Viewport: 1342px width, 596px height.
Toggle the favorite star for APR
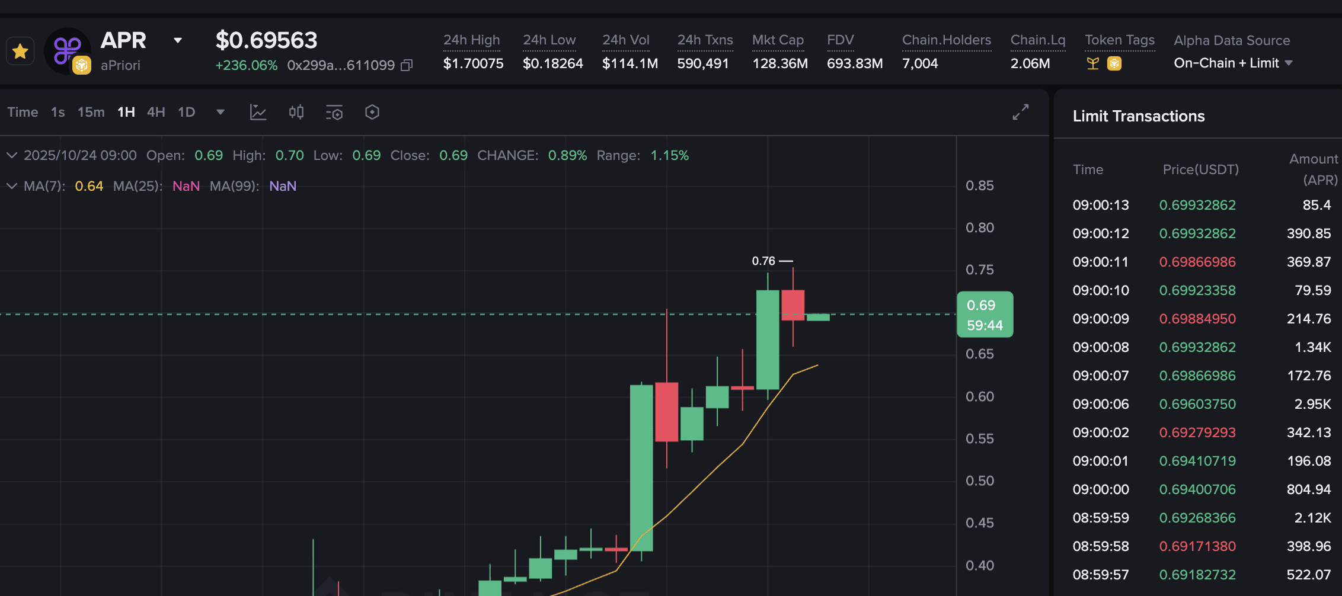[x=20, y=52]
